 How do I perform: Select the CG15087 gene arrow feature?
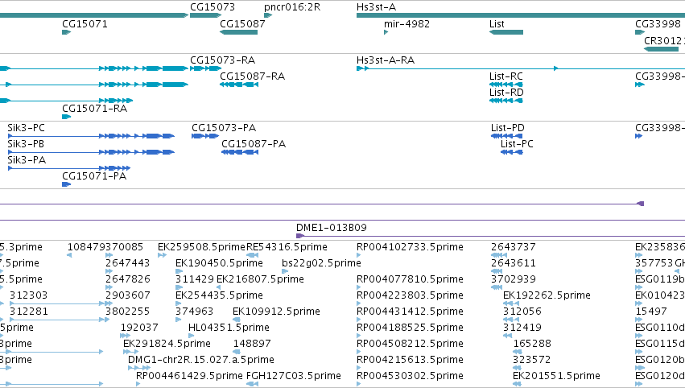point(238,32)
